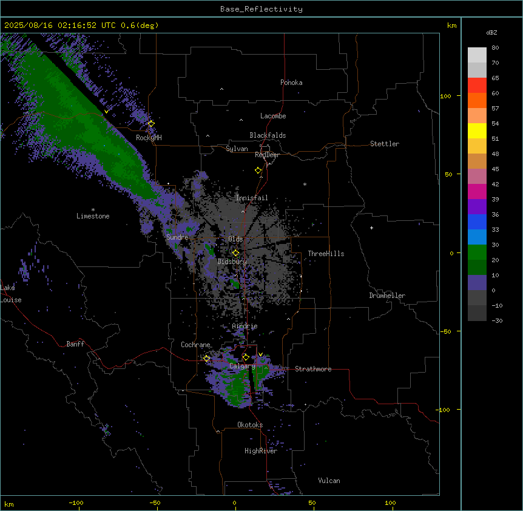Click the RockyMH label
523x511 pixels.
click(x=149, y=138)
